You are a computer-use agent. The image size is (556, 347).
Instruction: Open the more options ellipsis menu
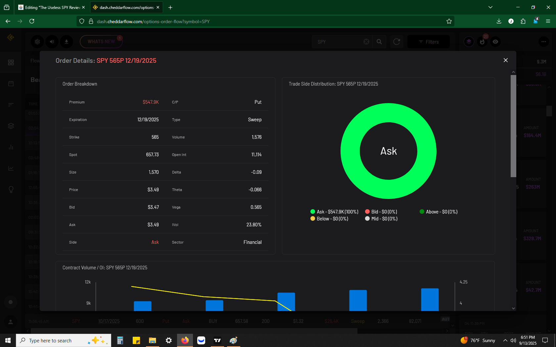(544, 42)
